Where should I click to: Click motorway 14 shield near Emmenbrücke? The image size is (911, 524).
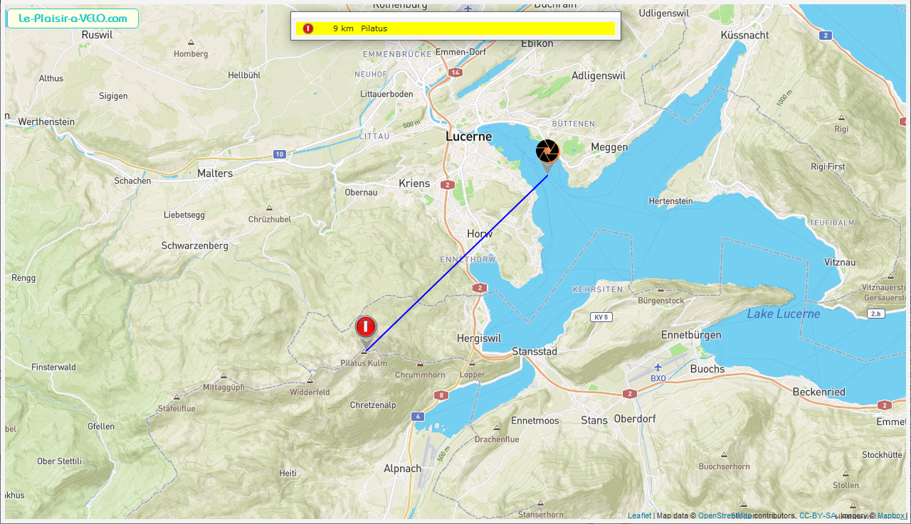(455, 73)
